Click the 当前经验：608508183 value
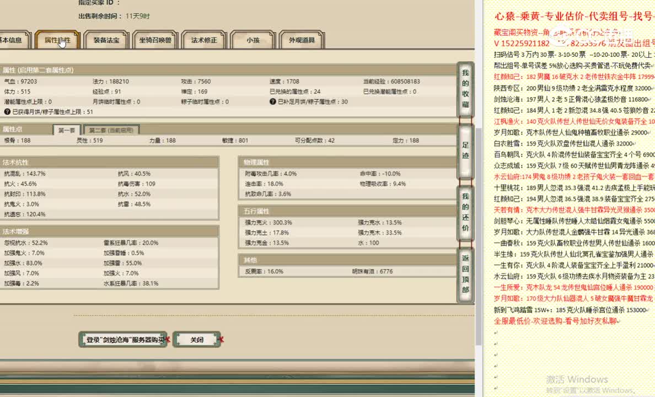The width and height of the screenshot is (655, 397). [x=391, y=82]
